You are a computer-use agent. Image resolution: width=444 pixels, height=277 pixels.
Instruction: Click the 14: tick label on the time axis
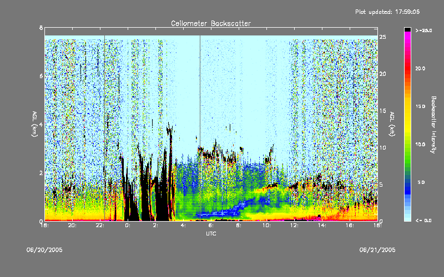[x=322, y=225]
